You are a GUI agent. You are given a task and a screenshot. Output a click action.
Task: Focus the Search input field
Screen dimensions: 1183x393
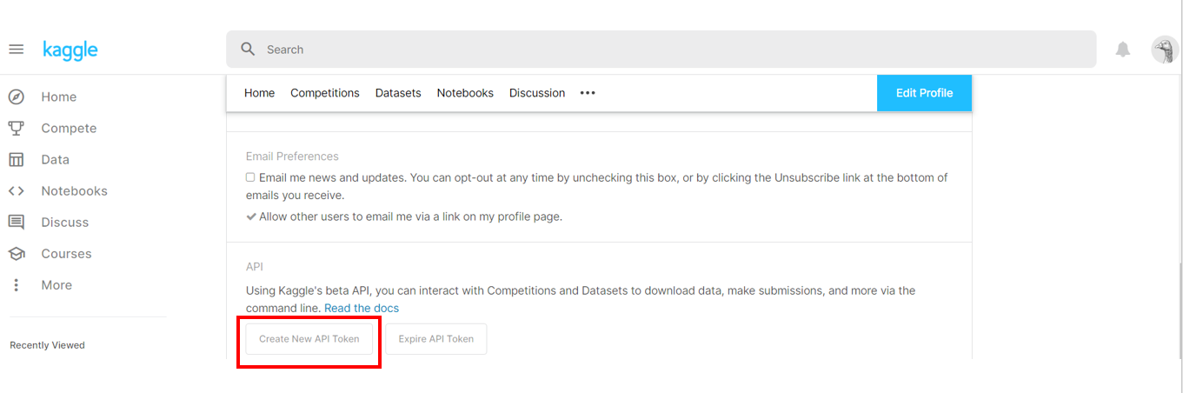pyautogui.click(x=661, y=50)
